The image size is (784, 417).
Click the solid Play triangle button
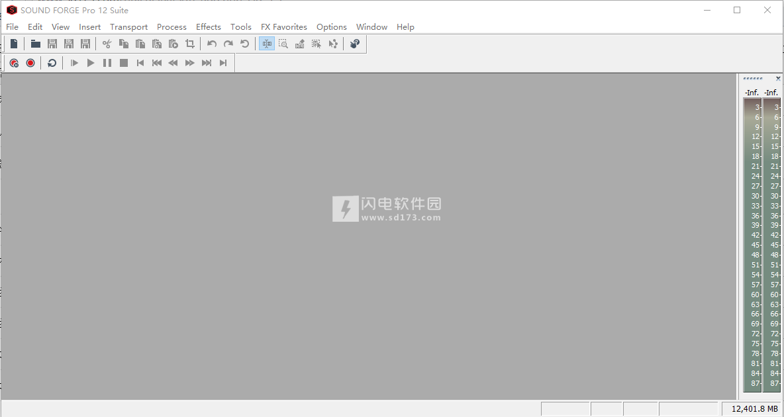[91, 63]
